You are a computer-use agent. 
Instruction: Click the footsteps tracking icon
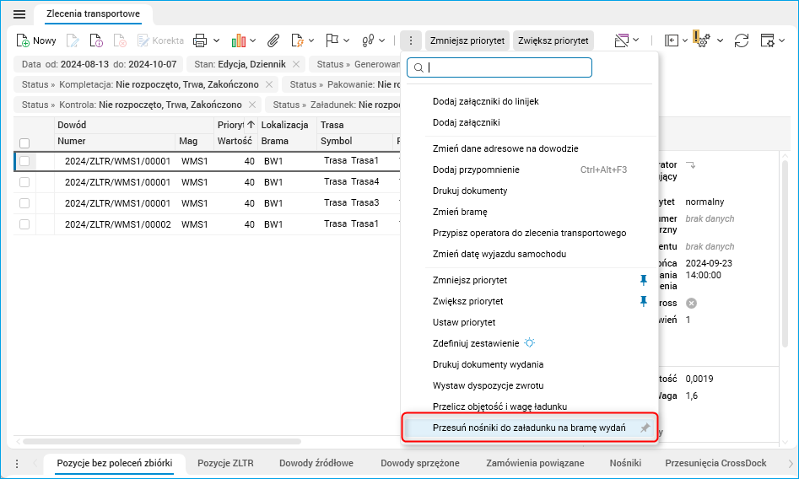(368, 40)
